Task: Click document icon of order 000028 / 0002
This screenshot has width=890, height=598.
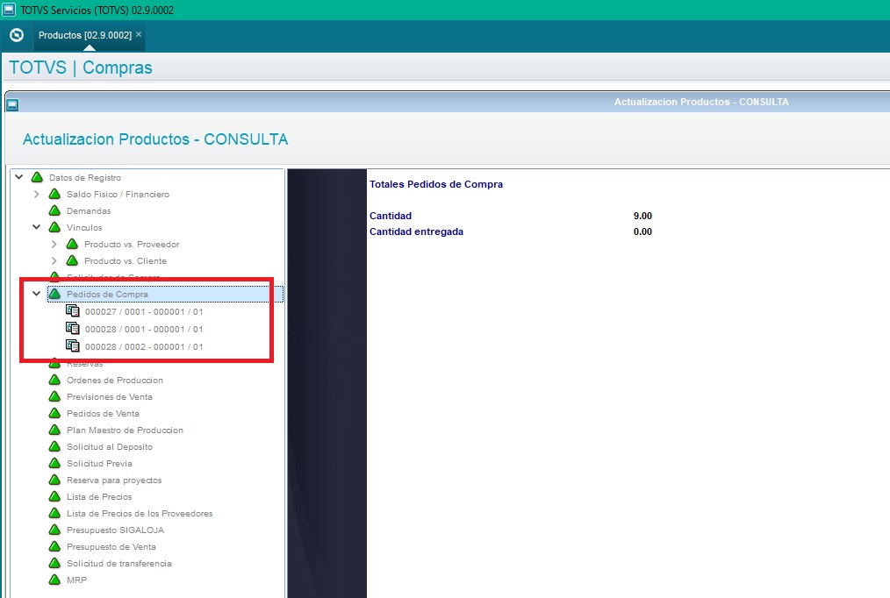Action: (x=73, y=345)
